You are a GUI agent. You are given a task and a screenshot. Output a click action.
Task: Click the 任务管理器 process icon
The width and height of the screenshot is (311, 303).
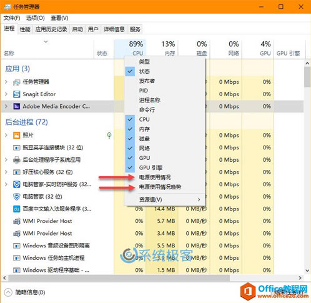[16, 82]
